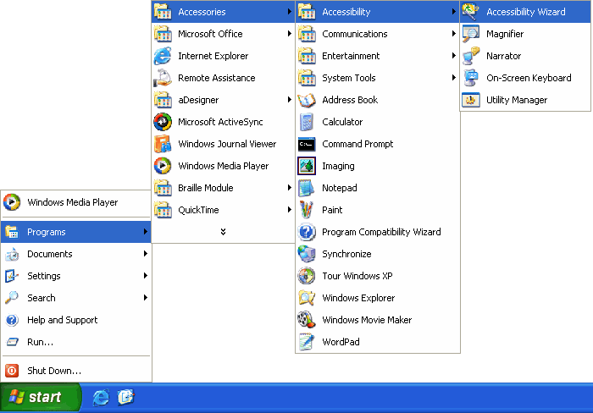Click the Notepad icon

[x=307, y=188]
